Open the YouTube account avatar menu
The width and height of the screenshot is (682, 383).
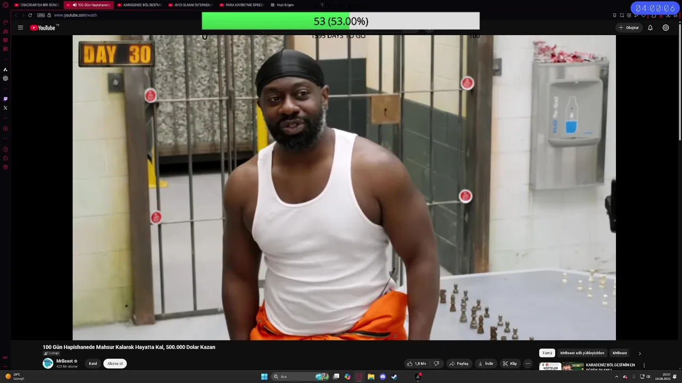coord(665,28)
